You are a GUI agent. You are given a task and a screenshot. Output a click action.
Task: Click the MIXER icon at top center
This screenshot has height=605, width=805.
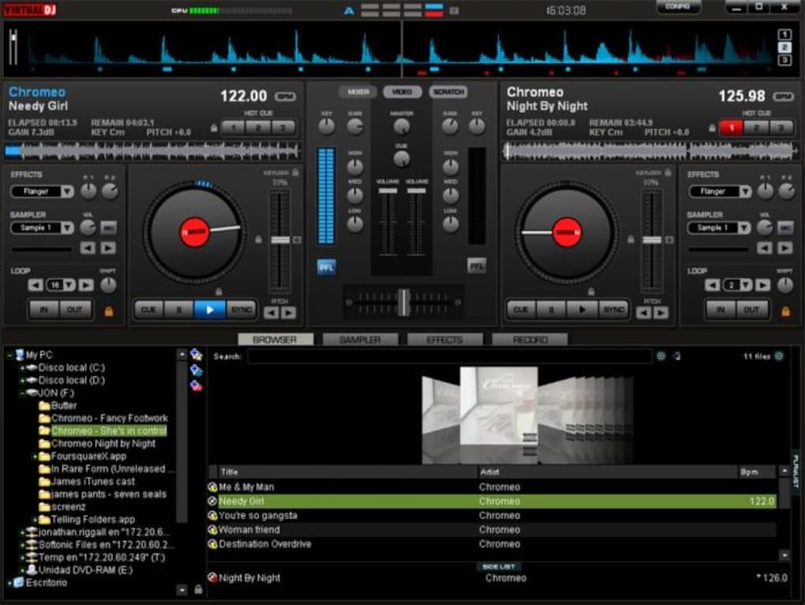tap(357, 91)
